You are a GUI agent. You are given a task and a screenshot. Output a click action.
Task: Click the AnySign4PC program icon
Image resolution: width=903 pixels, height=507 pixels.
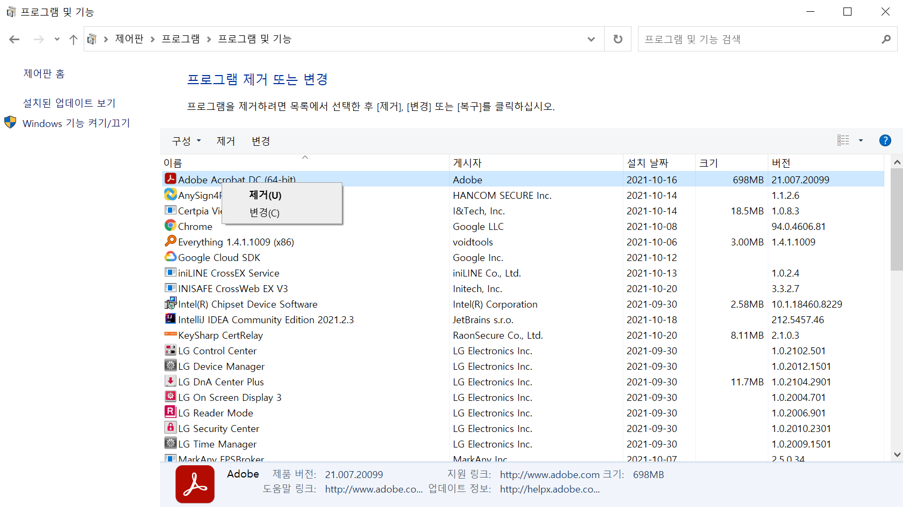(171, 195)
